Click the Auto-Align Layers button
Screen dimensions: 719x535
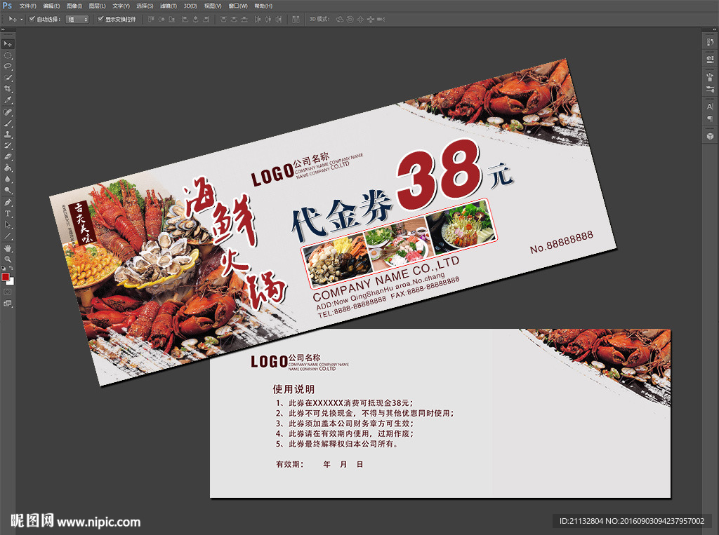(296, 19)
